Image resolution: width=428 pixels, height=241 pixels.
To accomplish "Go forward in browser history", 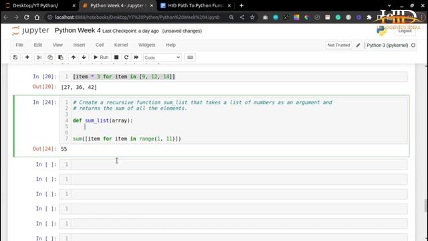I will point(16,17).
